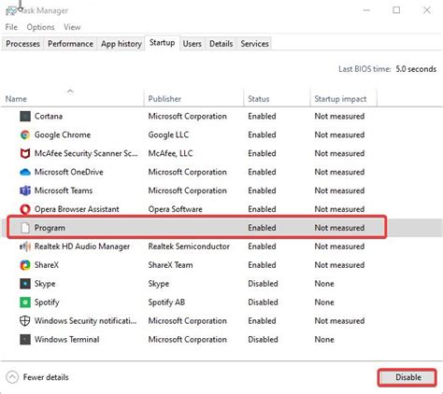Select the Skype entry name
The height and width of the screenshot is (394, 443).
[45, 284]
